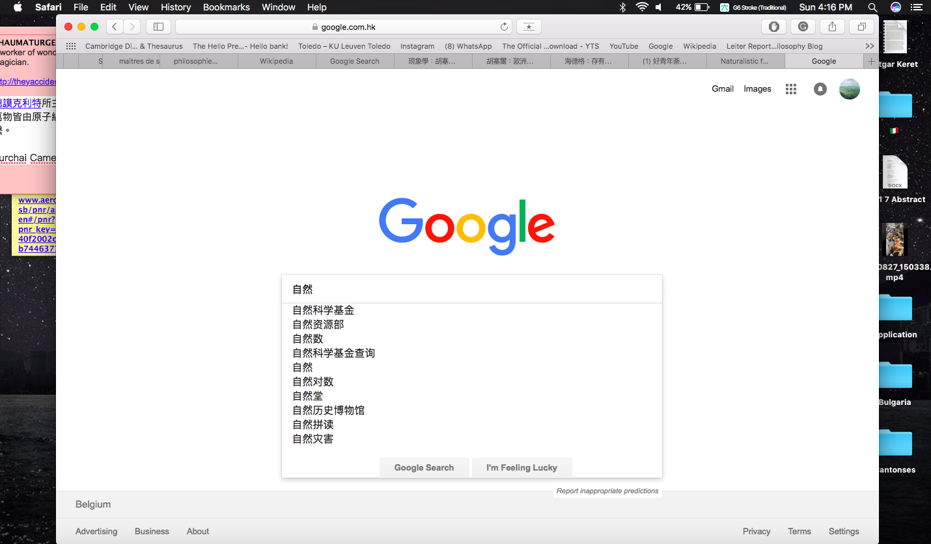The image size is (931, 544).
Task: Open the Window menu
Action: pos(279,7)
